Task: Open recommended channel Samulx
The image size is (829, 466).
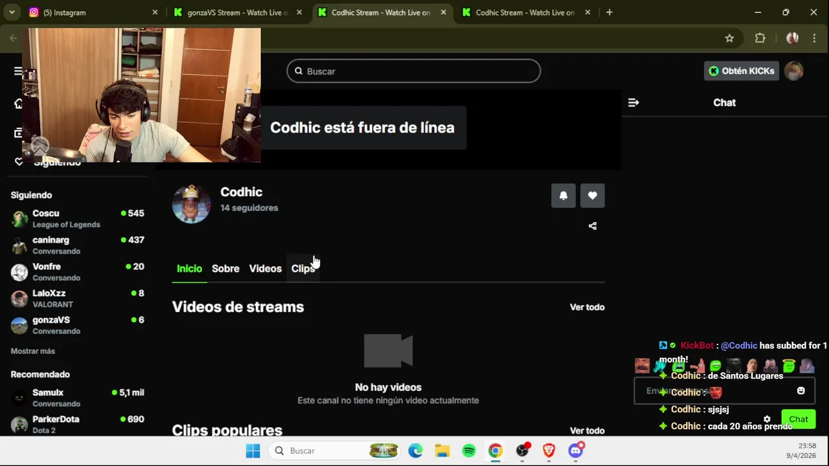Action: (x=78, y=398)
